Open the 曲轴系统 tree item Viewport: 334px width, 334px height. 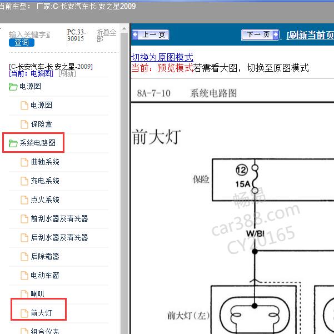[45, 162]
